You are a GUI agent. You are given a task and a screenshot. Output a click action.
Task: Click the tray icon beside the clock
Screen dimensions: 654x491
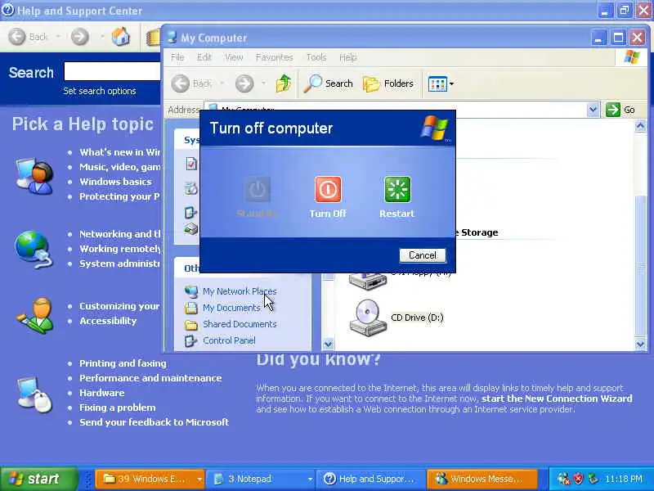pos(593,479)
